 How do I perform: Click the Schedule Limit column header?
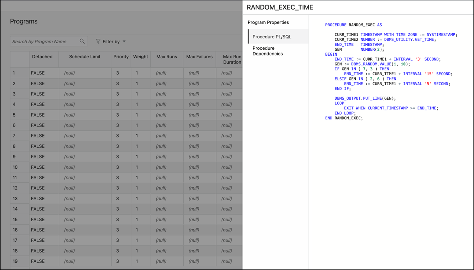85,56
